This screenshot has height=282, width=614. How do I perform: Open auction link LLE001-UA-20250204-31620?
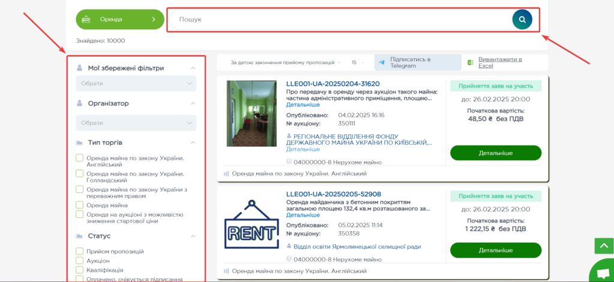[x=333, y=84]
